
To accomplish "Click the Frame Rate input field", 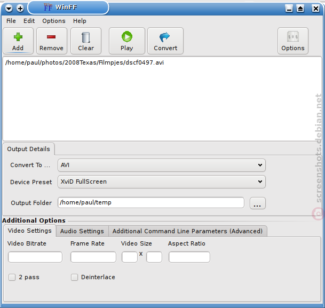I will [93, 257].
